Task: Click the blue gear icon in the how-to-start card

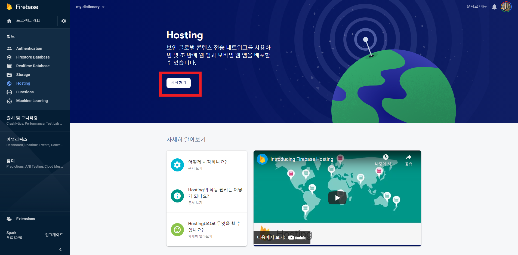Action: tap(177, 165)
